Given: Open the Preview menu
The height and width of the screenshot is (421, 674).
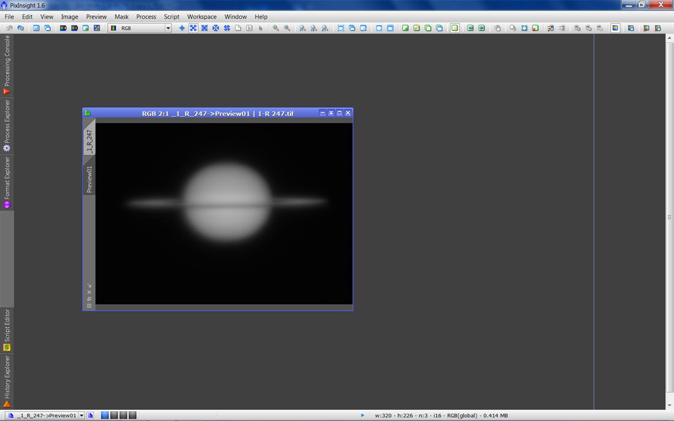Looking at the screenshot, I should click(x=96, y=17).
